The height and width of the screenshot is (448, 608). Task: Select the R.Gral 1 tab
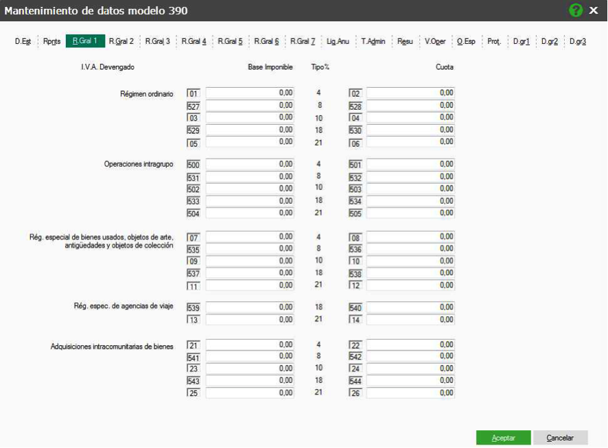point(85,41)
